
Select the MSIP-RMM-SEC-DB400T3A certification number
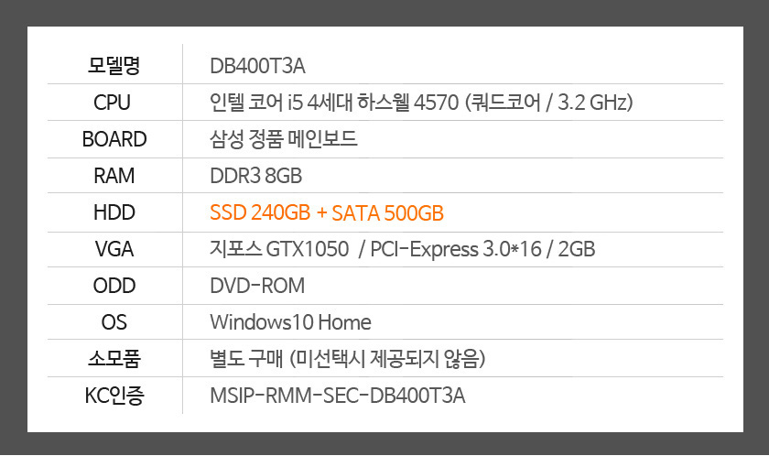[x=338, y=396]
